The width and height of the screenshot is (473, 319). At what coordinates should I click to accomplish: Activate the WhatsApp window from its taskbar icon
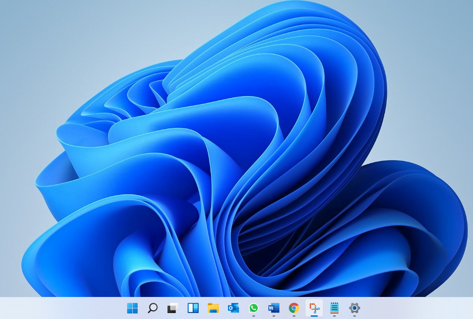[254, 308]
